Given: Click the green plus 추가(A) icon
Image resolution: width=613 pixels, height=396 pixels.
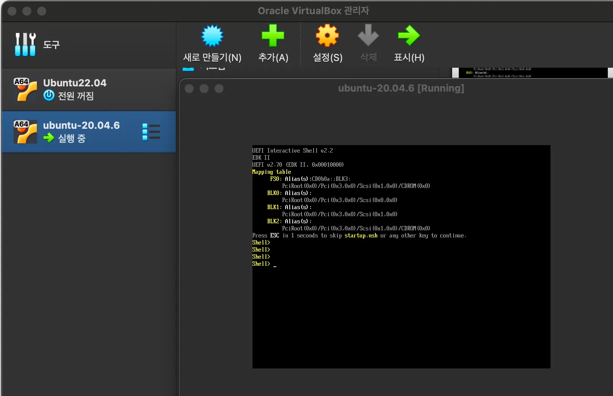Looking at the screenshot, I should coord(273,36).
